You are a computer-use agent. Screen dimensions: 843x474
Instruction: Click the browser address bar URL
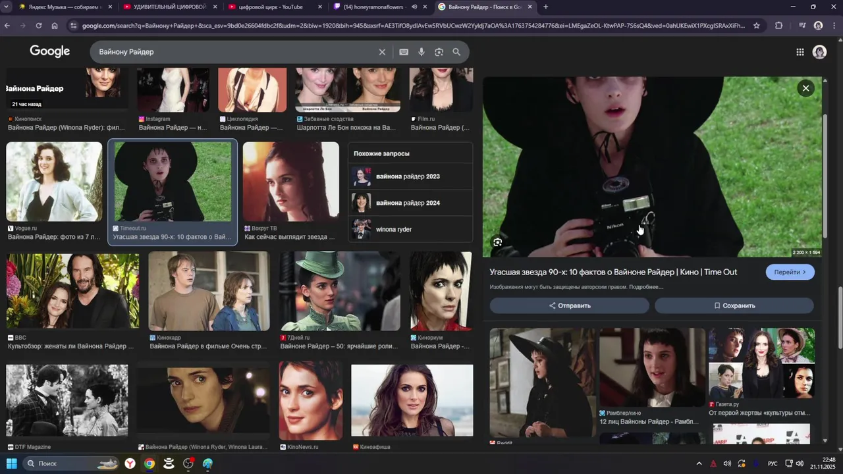pos(414,26)
